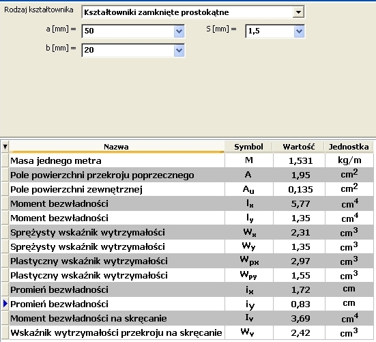Sort by the Nazwa column header
376x342 pixels.
(x=117, y=147)
